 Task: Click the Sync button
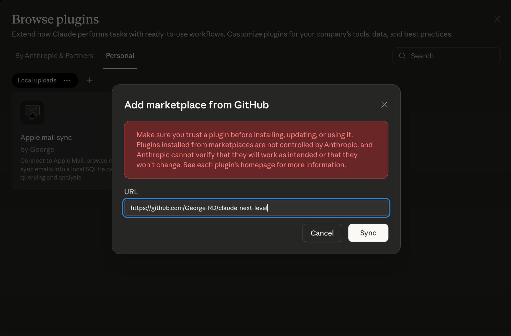pyautogui.click(x=368, y=233)
